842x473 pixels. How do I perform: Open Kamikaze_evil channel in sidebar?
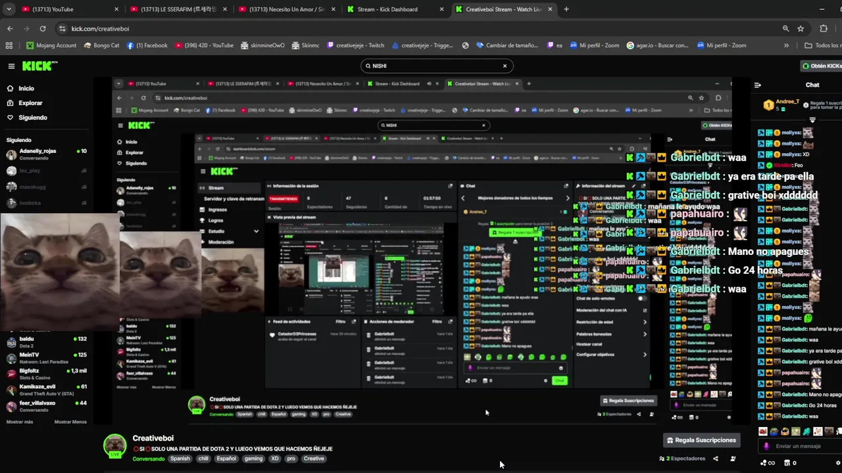point(46,390)
